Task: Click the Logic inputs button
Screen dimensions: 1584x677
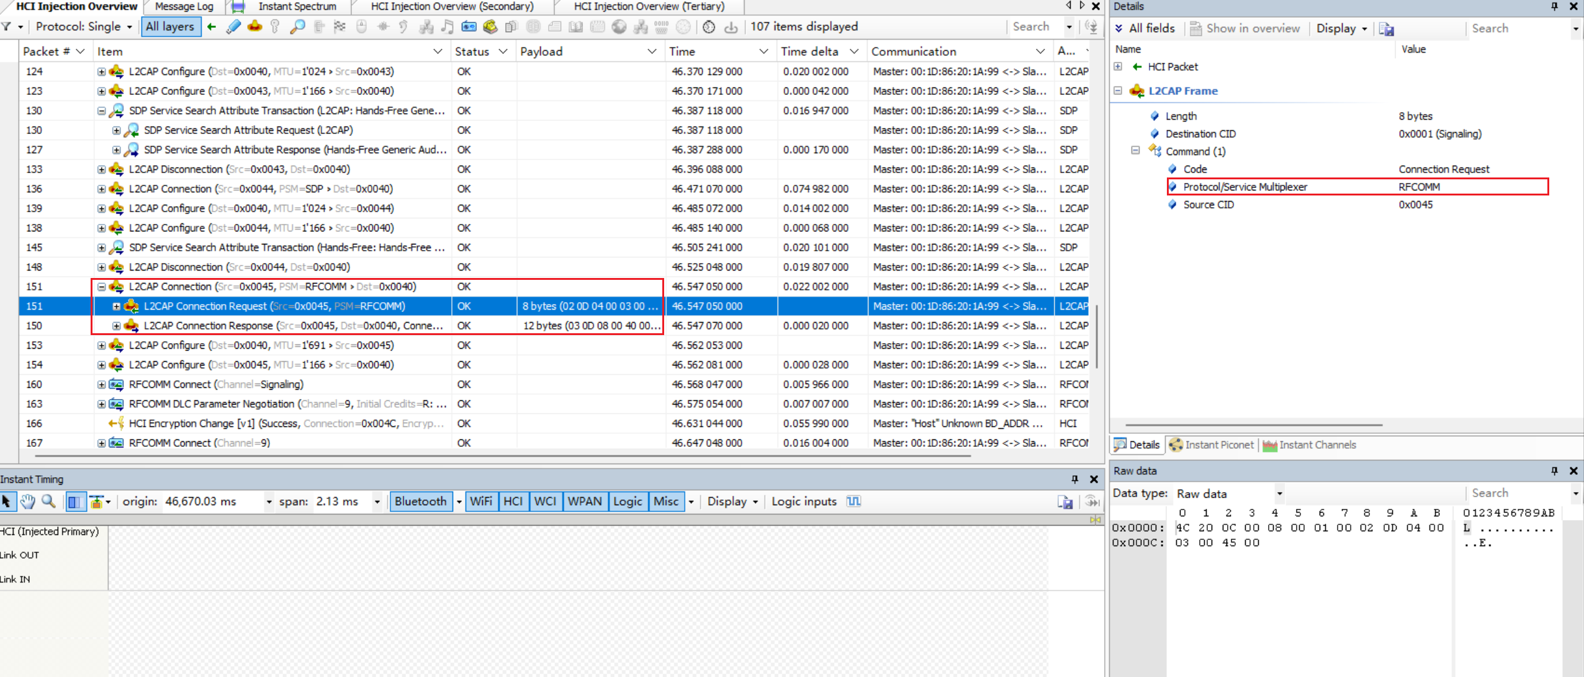Action: point(804,501)
